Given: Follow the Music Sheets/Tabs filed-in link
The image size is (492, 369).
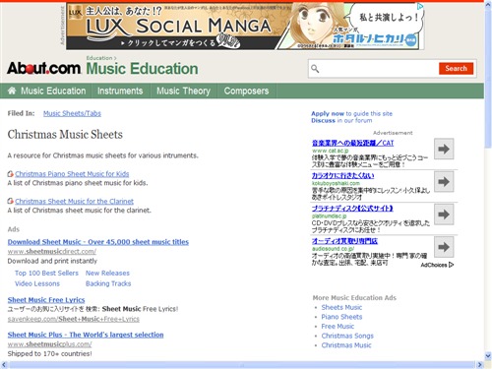Looking at the screenshot, I should (x=72, y=113).
